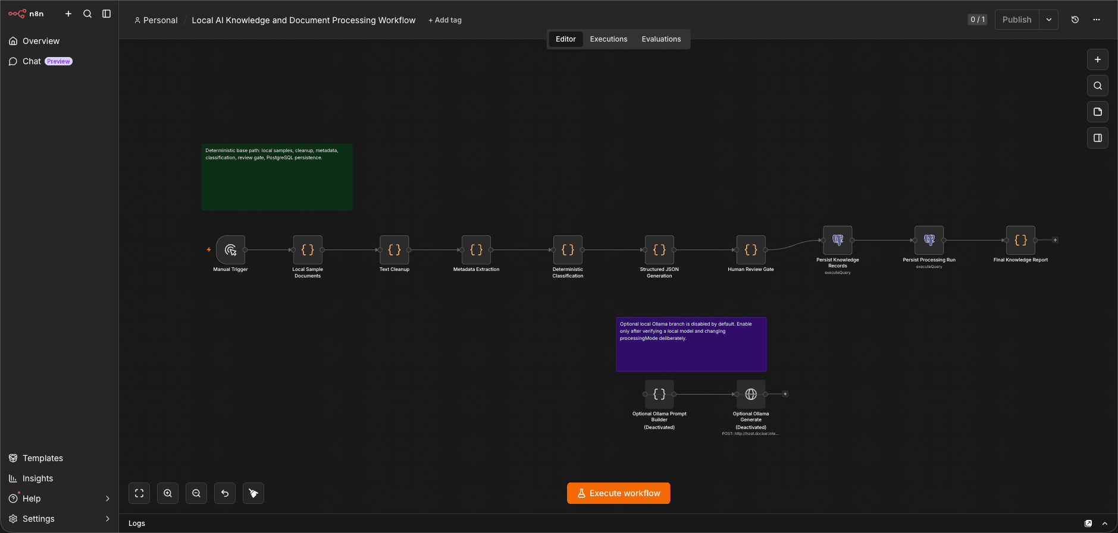Screen dimensions: 1118x533
Task: Click the plus icon beside n8n logo
Action: tap(68, 14)
